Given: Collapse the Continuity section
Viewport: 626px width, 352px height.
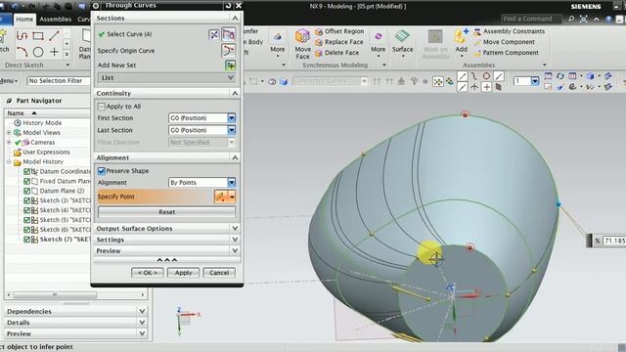Looking at the screenshot, I should pos(235,94).
